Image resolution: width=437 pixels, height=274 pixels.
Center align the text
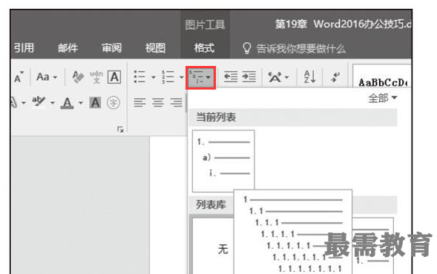pyautogui.click(x=158, y=103)
